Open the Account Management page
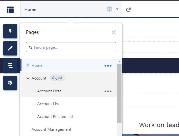This screenshot has height=136, width=179. coord(51,129)
